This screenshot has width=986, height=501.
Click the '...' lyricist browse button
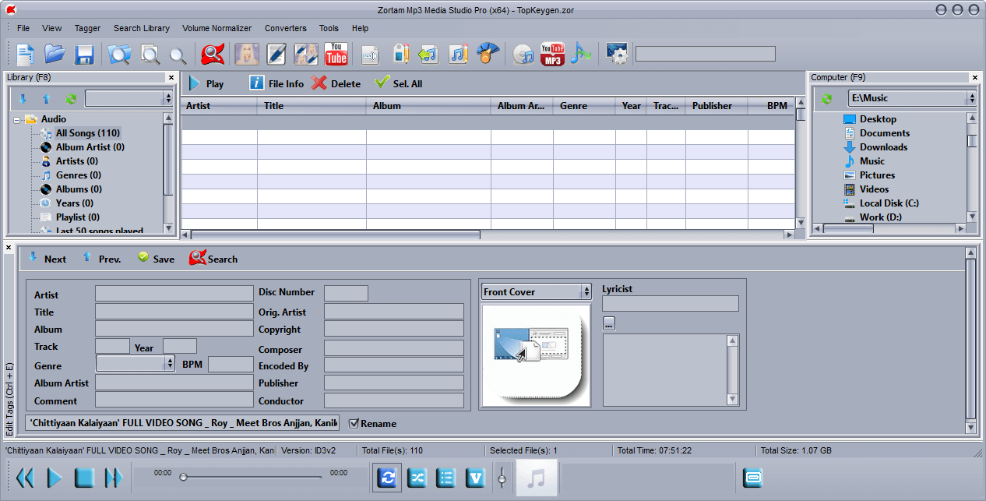[x=609, y=323]
